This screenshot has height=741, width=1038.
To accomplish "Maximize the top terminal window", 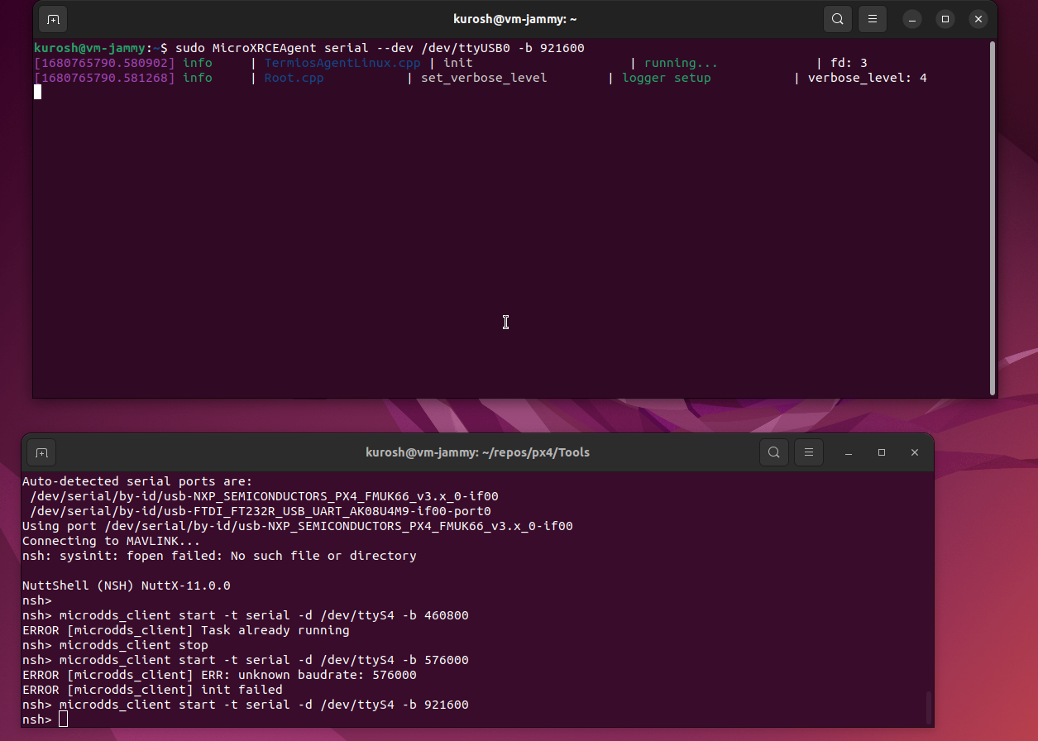I will pyautogui.click(x=945, y=19).
